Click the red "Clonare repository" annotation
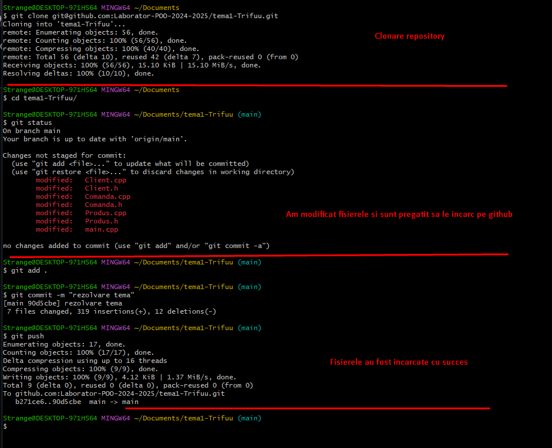The width and height of the screenshot is (552, 448). pyautogui.click(x=409, y=36)
